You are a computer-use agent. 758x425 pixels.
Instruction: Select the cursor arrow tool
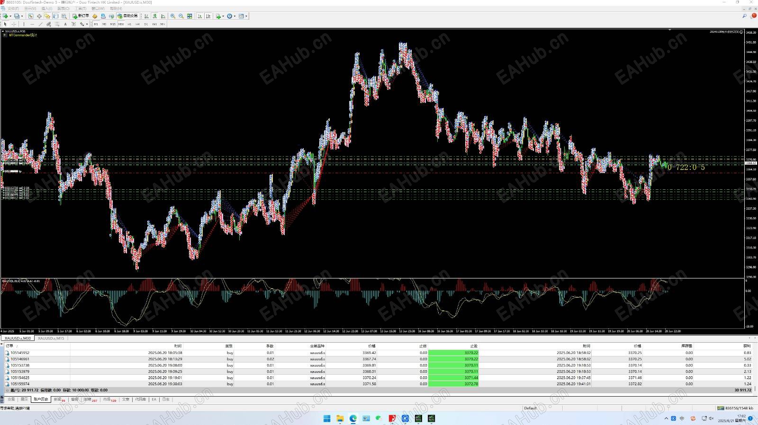5,24
